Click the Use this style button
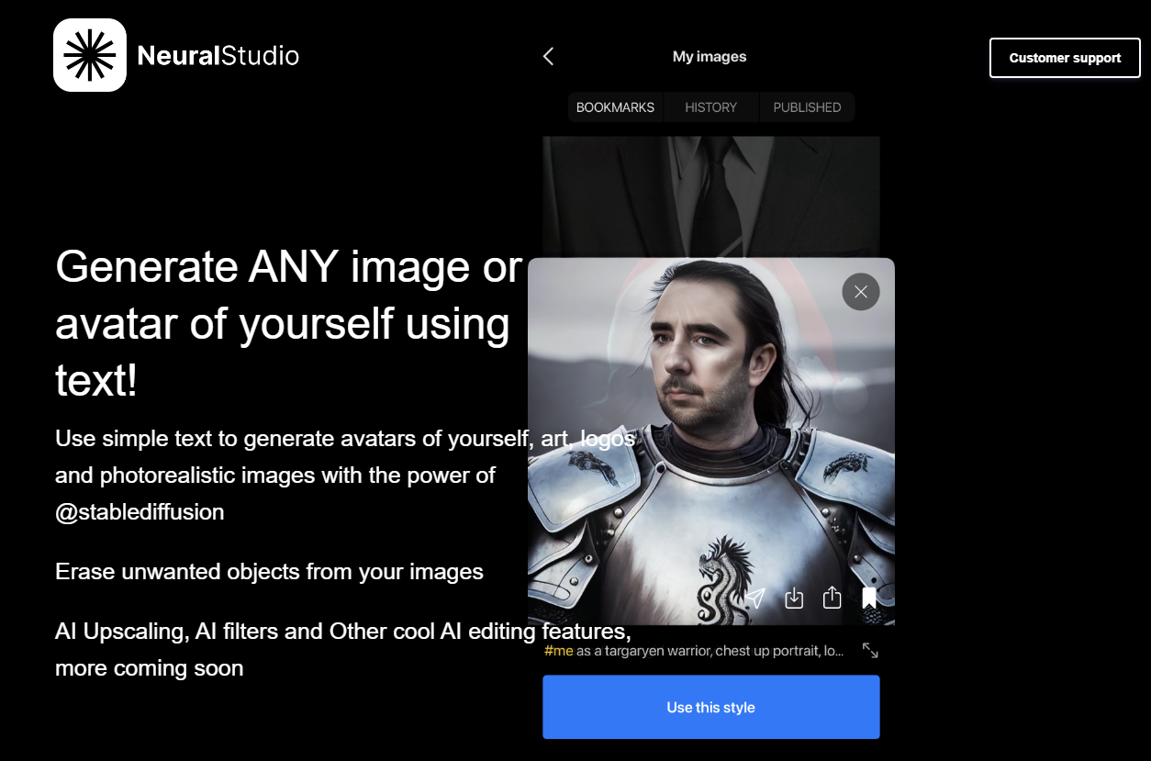1151x761 pixels. click(711, 707)
